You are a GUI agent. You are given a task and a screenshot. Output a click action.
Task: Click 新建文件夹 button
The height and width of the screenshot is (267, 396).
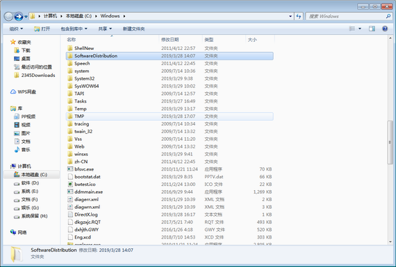coord(133,29)
